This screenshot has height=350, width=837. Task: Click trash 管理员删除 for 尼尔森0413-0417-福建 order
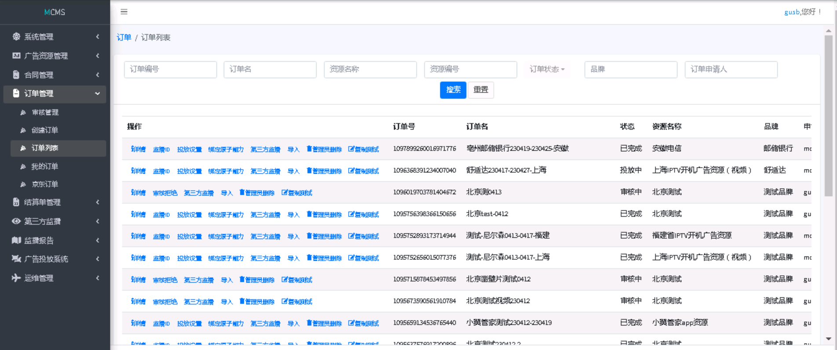324,236
